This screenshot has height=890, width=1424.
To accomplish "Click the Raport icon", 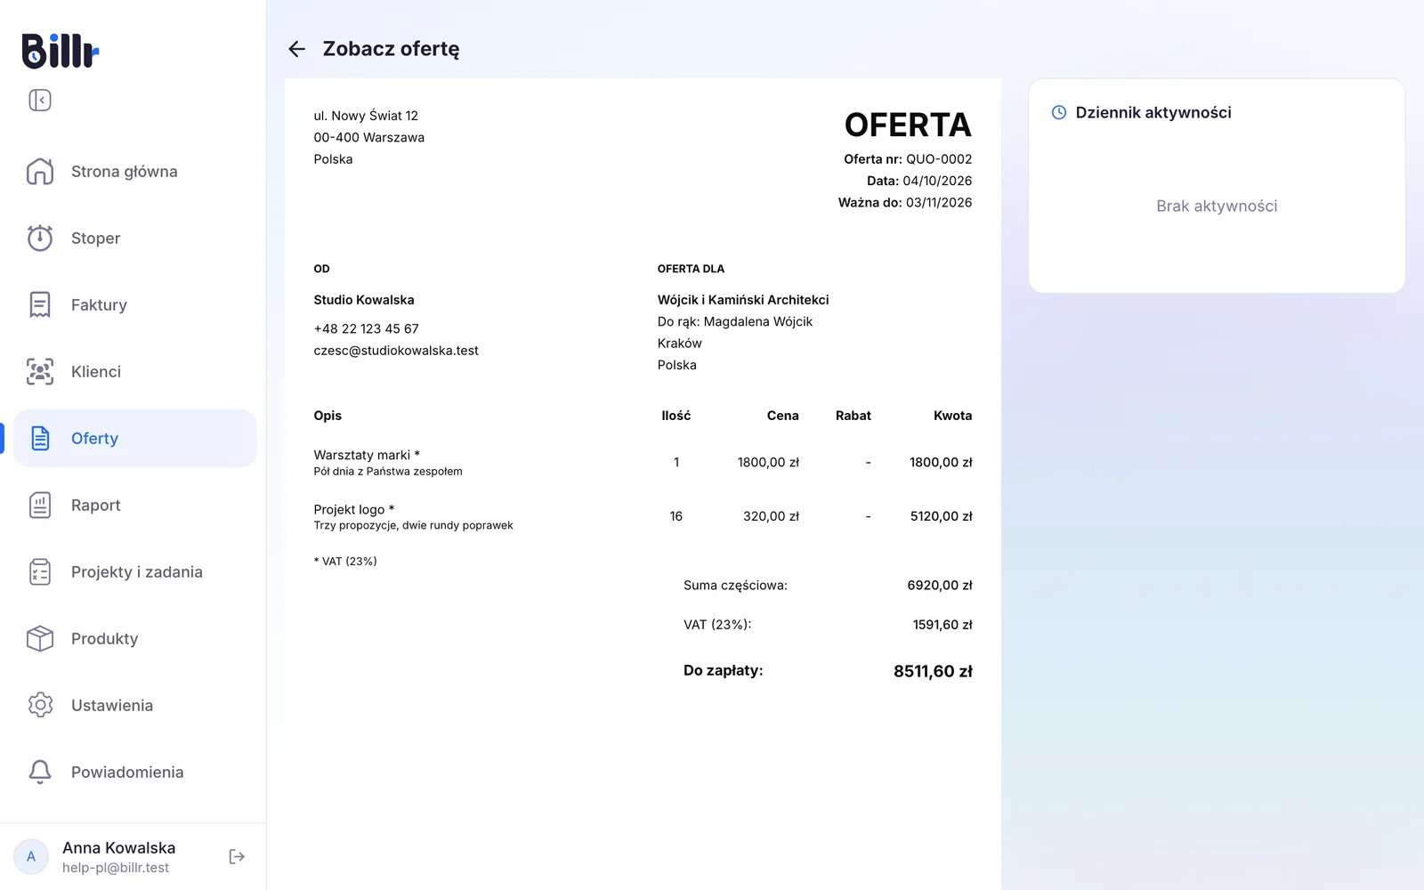I will point(40,505).
